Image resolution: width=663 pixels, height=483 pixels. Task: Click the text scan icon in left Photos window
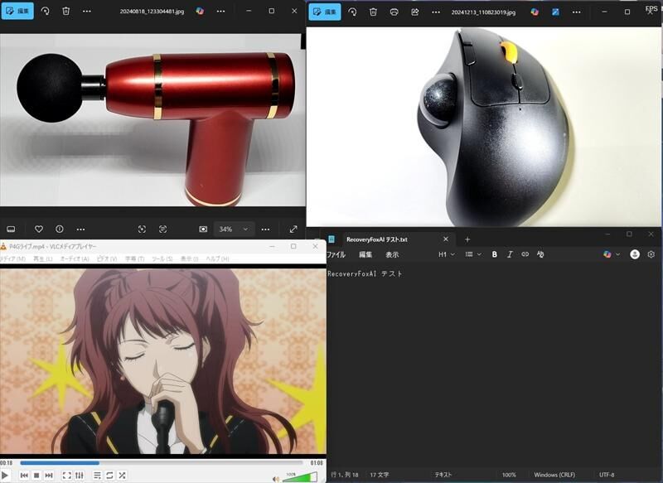coord(162,229)
